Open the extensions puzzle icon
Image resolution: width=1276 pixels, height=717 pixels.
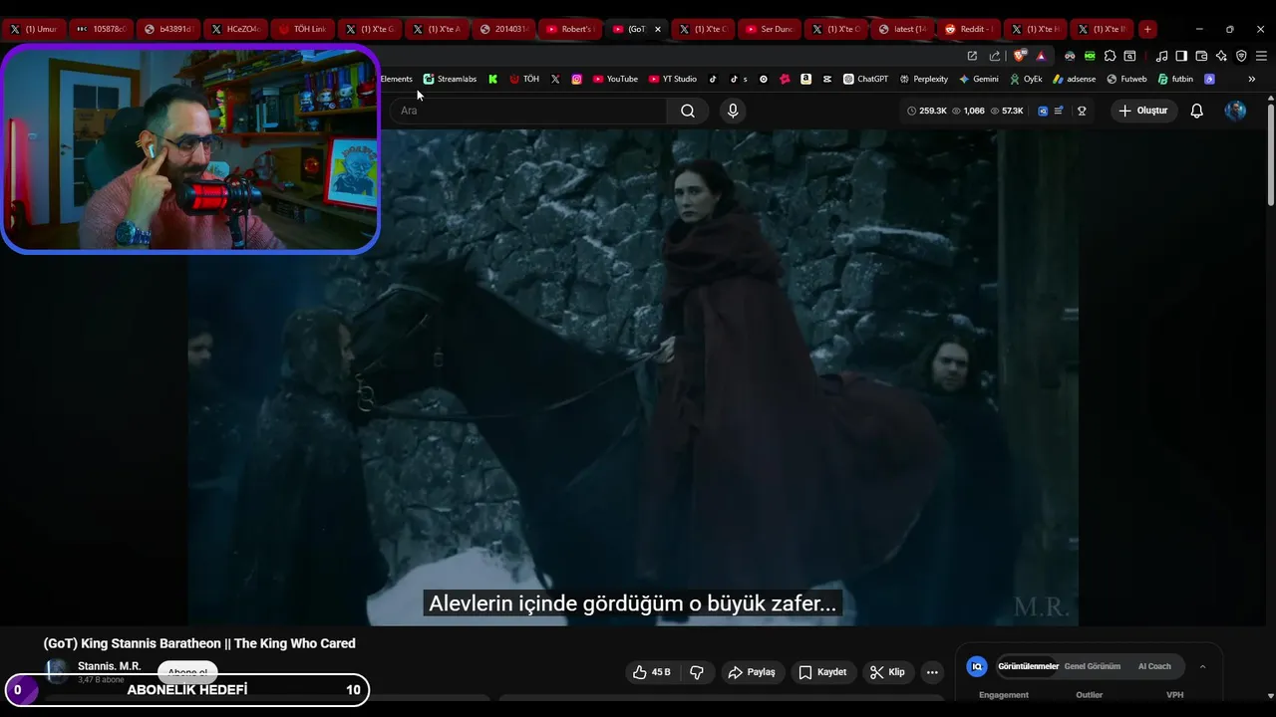tap(1110, 56)
